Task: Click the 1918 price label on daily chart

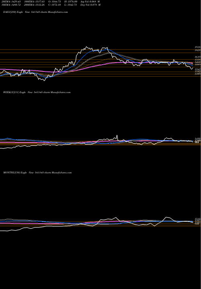Action: point(198,47)
